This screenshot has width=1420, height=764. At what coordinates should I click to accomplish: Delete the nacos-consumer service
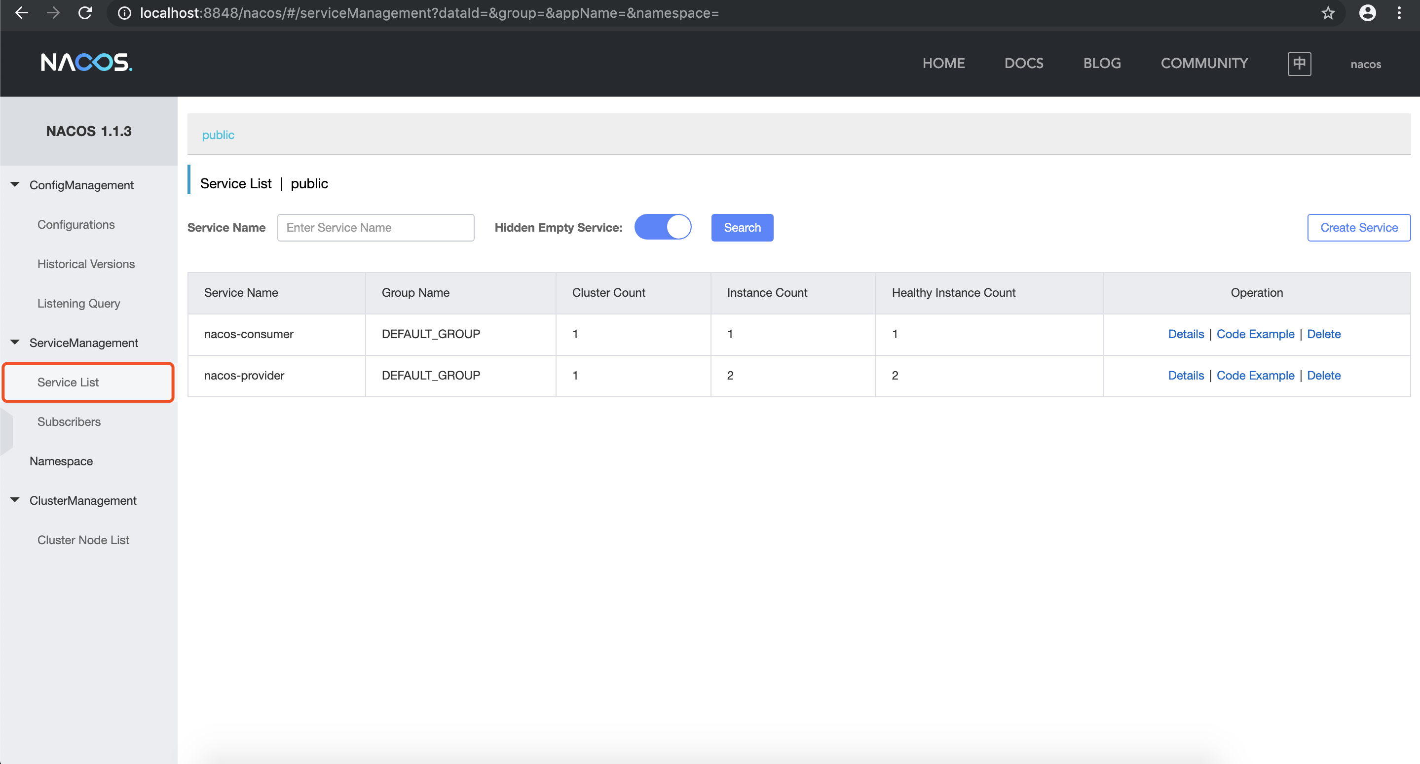click(1323, 334)
